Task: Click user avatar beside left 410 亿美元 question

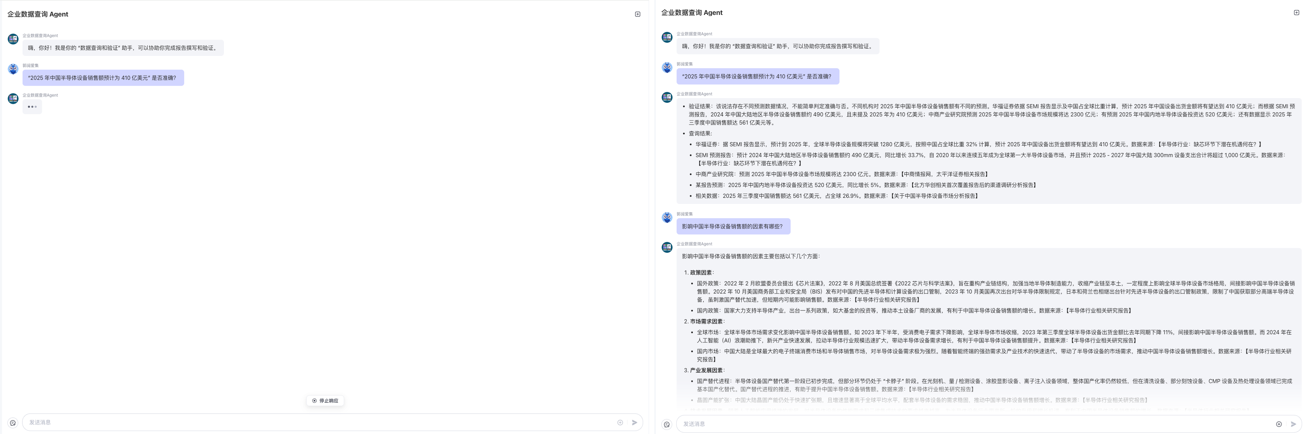Action: (13, 69)
